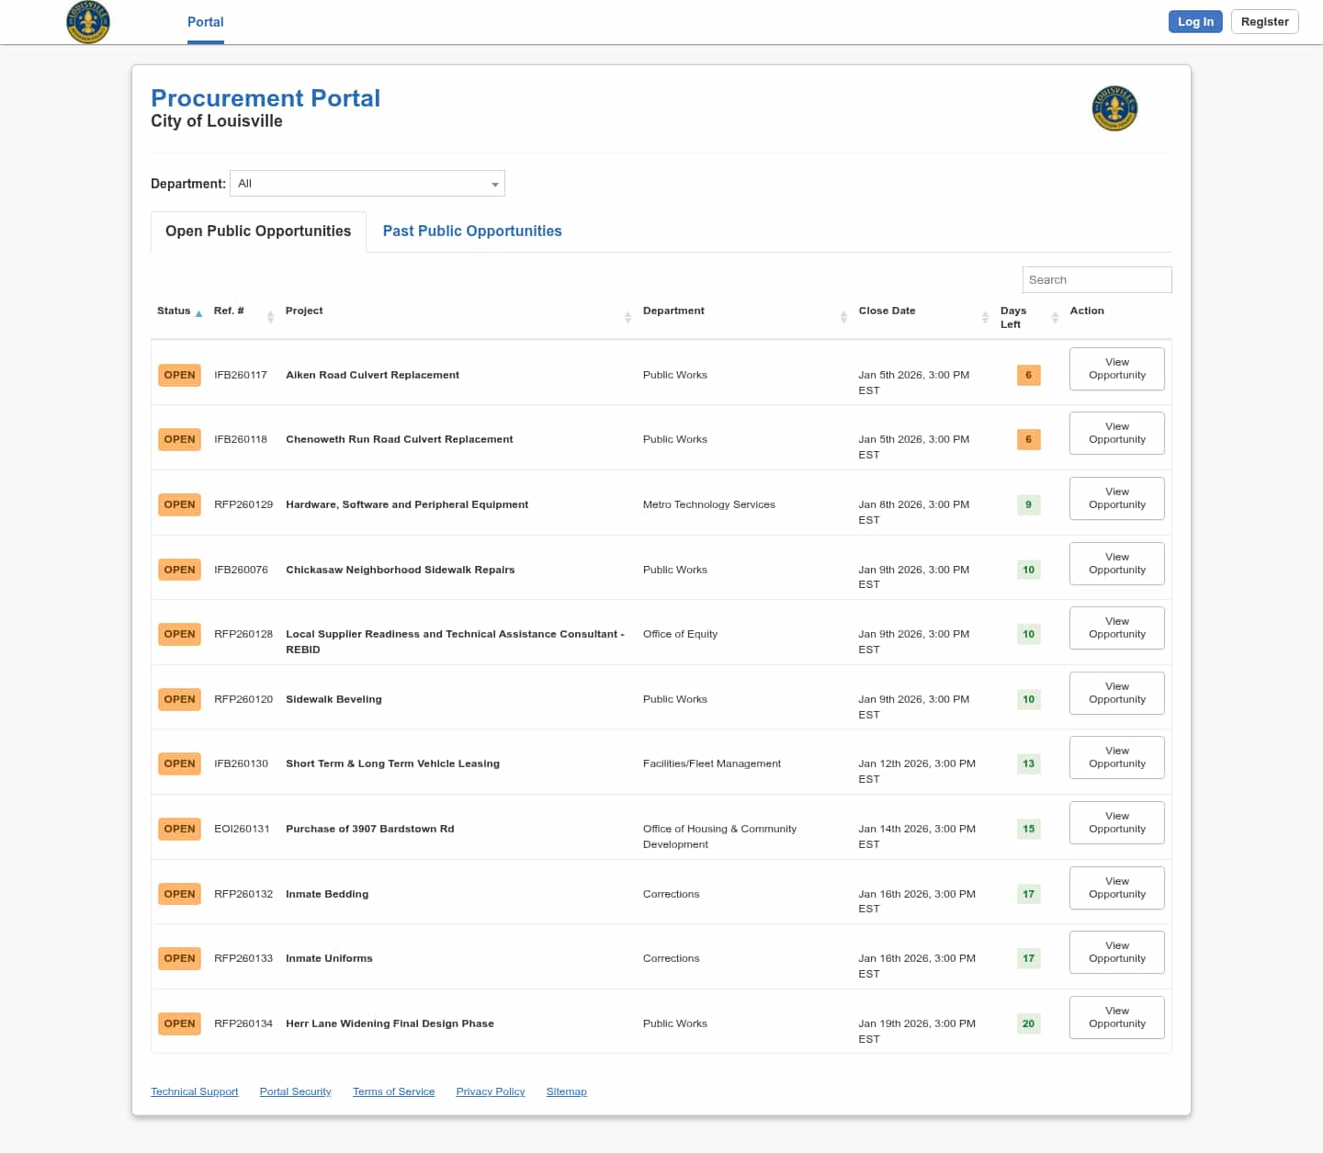Sort by Close Date column arrows
Image resolution: width=1323 pixels, height=1153 pixels.
(x=985, y=317)
